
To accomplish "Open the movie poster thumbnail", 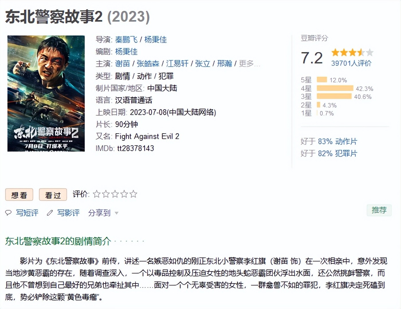I will (x=46, y=93).
